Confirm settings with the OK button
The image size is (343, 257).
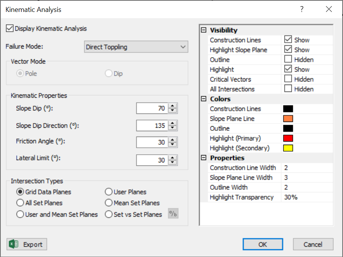(263, 244)
